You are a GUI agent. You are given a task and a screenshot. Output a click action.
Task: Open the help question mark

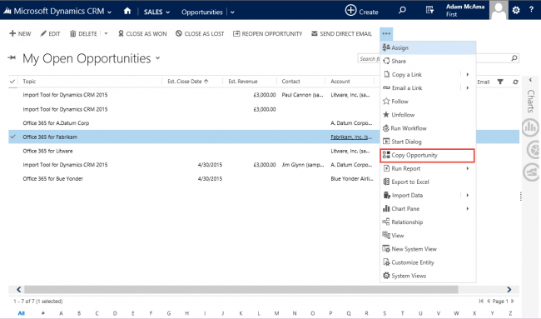[x=531, y=10]
